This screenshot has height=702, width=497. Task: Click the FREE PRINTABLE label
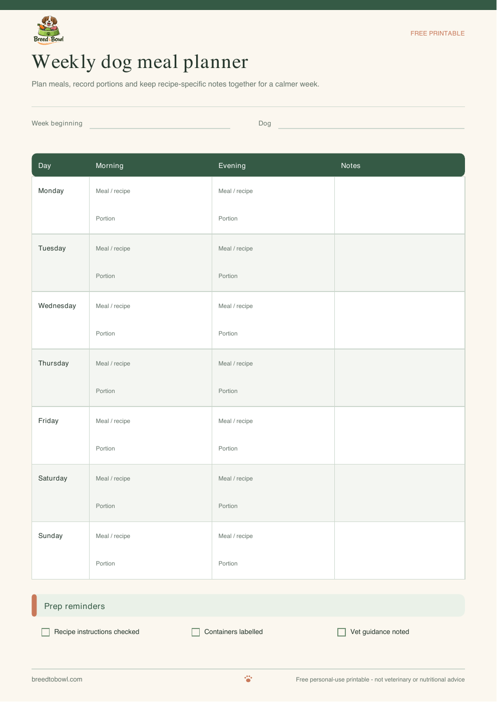(437, 33)
